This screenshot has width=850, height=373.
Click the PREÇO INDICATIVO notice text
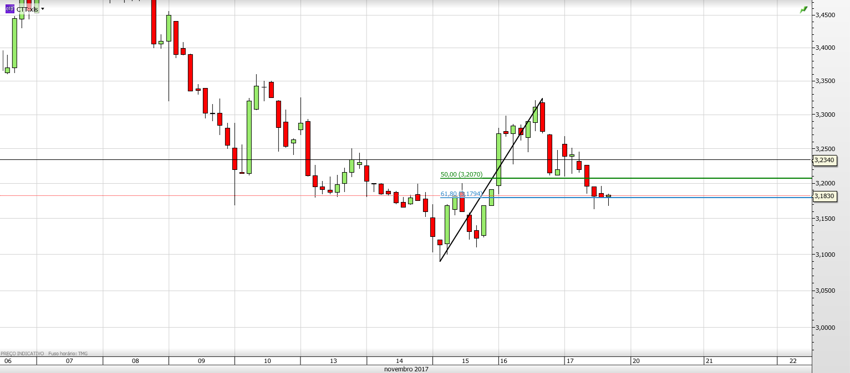click(x=22, y=354)
